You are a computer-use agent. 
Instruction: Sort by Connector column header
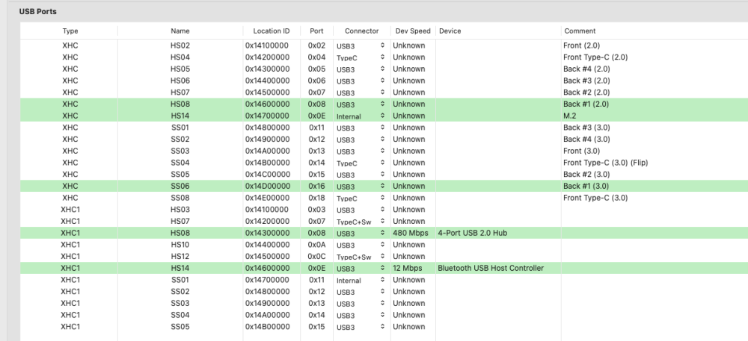coord(361,31)
